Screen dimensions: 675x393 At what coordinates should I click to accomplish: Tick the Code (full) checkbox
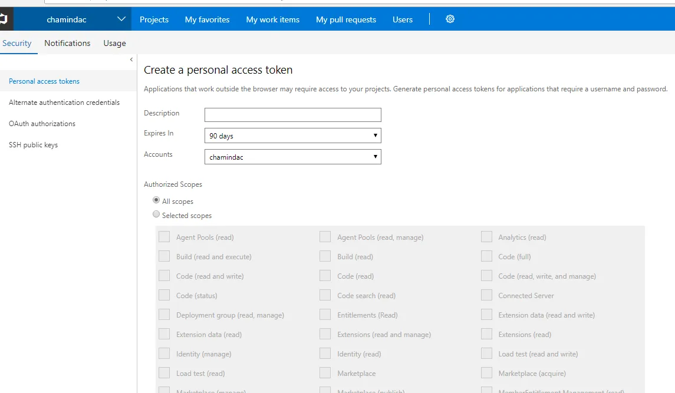tap(486, 256)
